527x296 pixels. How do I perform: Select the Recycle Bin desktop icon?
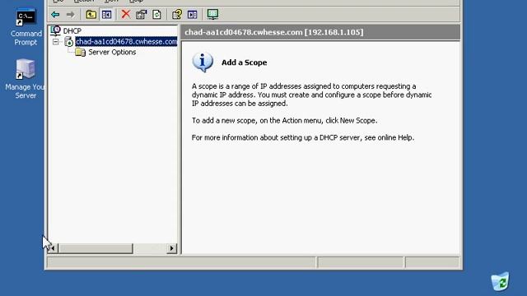point(500,281)
